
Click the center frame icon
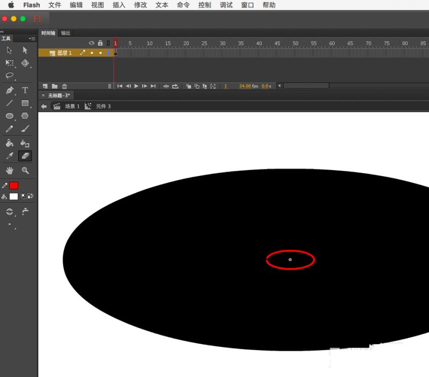(x=166, y=86)
